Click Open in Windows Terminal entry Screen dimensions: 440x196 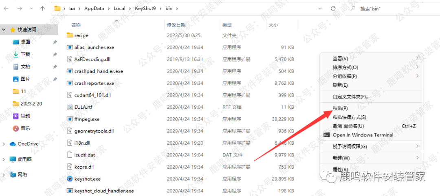[x=363, y=135]
